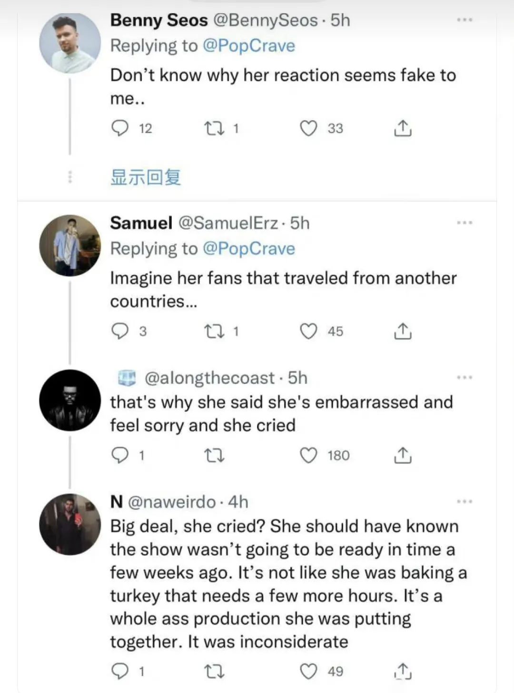Show replies via 显示回复 link
The height and width of the screenshot is (693, 514).
pyautogui.click(x=146, y=177)
